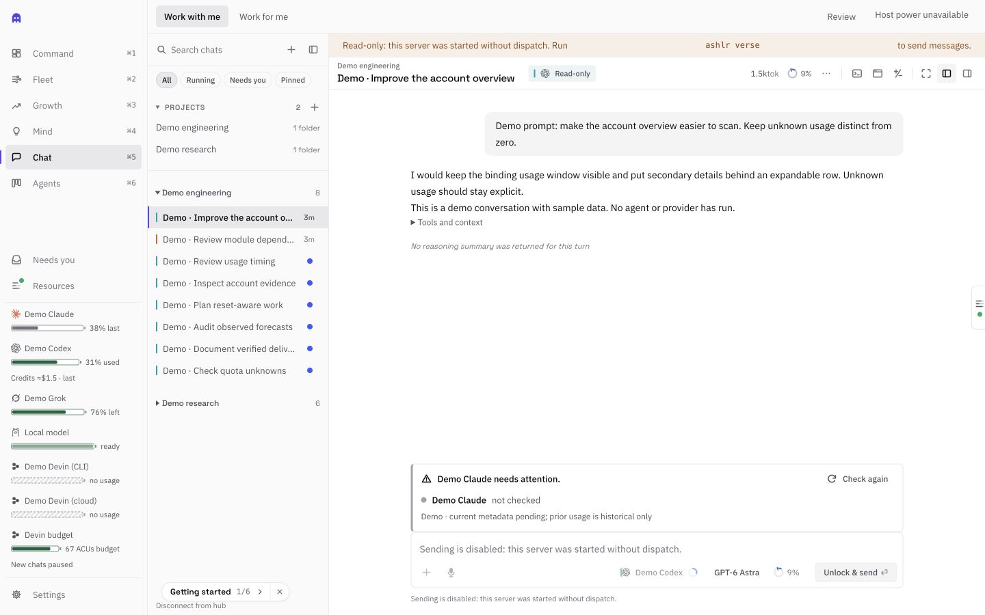The image size is (985, 615).
Task: Select the Pinned filter chip
Action: pos(293,80)
